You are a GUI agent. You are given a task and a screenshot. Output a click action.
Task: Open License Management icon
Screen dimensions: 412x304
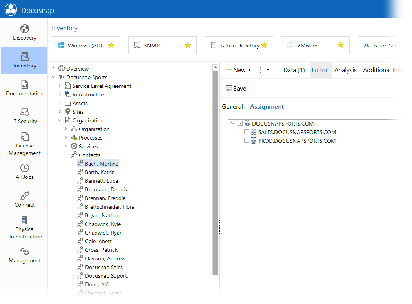point(25,137)
